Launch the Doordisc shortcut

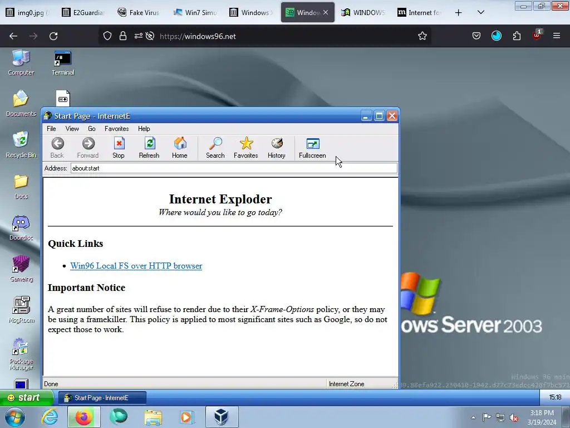21,228
